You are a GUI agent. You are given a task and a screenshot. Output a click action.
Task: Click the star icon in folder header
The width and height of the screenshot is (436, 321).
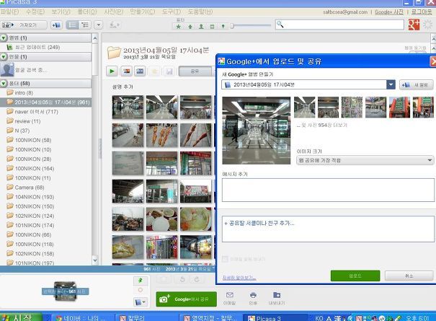click(155, 71)
